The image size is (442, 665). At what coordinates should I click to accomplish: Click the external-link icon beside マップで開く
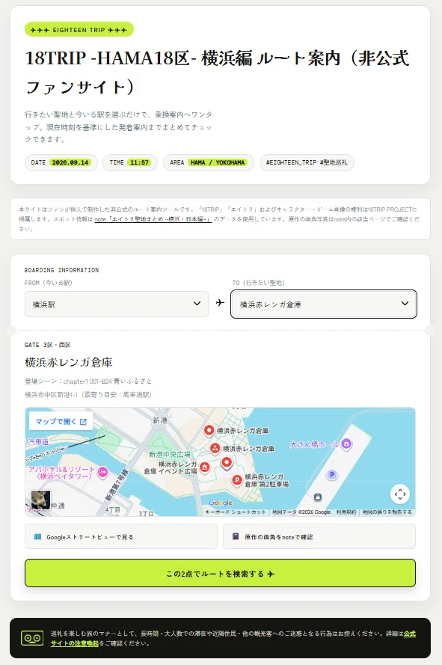pos(83,422)
